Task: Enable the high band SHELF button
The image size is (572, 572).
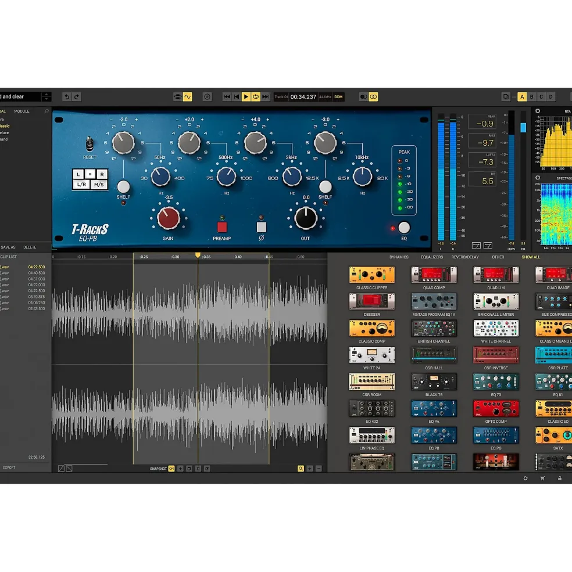Action: [x=325, y=187]
